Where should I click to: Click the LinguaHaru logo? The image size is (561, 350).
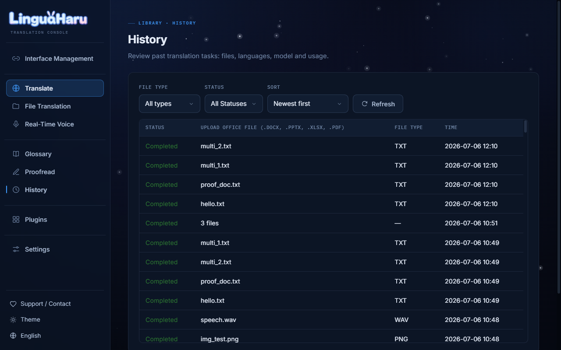(x=48, y=19)
